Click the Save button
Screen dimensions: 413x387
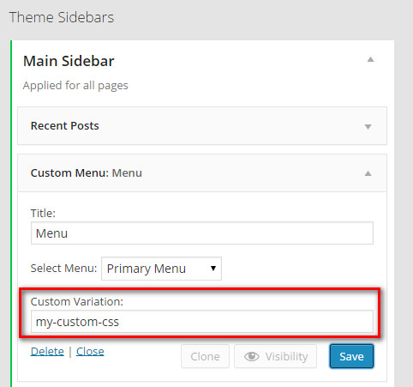[351, 356]
